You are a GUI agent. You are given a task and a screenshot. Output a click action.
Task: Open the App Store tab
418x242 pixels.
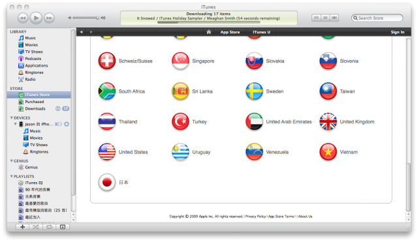coord(230,32)
